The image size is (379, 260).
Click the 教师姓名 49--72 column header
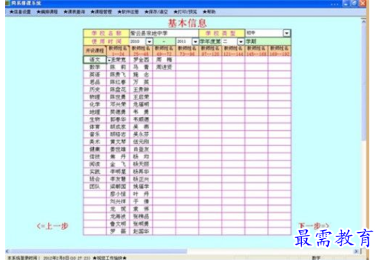(x=164, y=51)
